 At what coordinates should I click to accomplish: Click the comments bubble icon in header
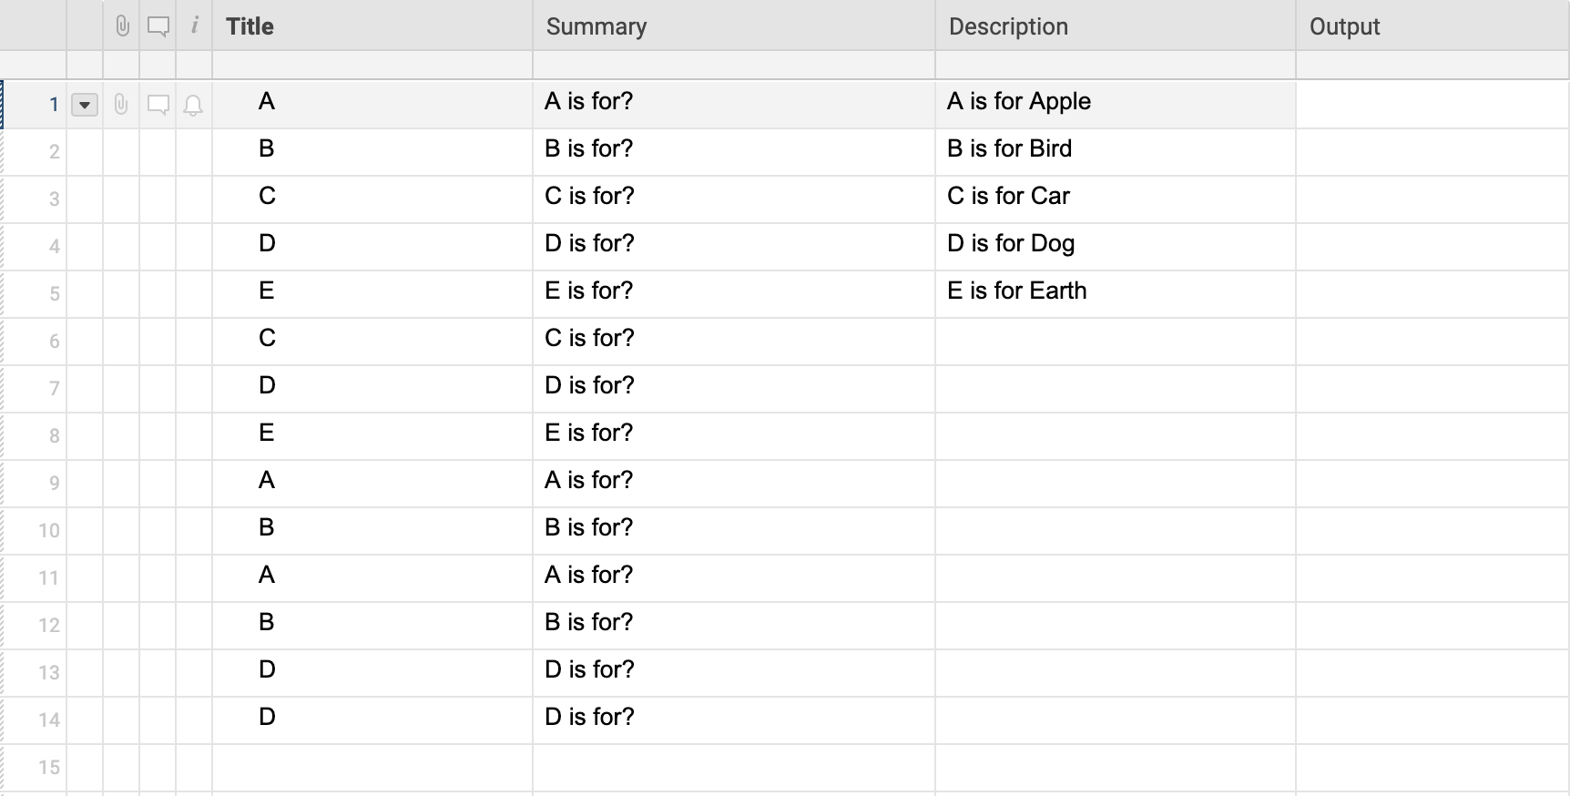click(x=158, y=26)
